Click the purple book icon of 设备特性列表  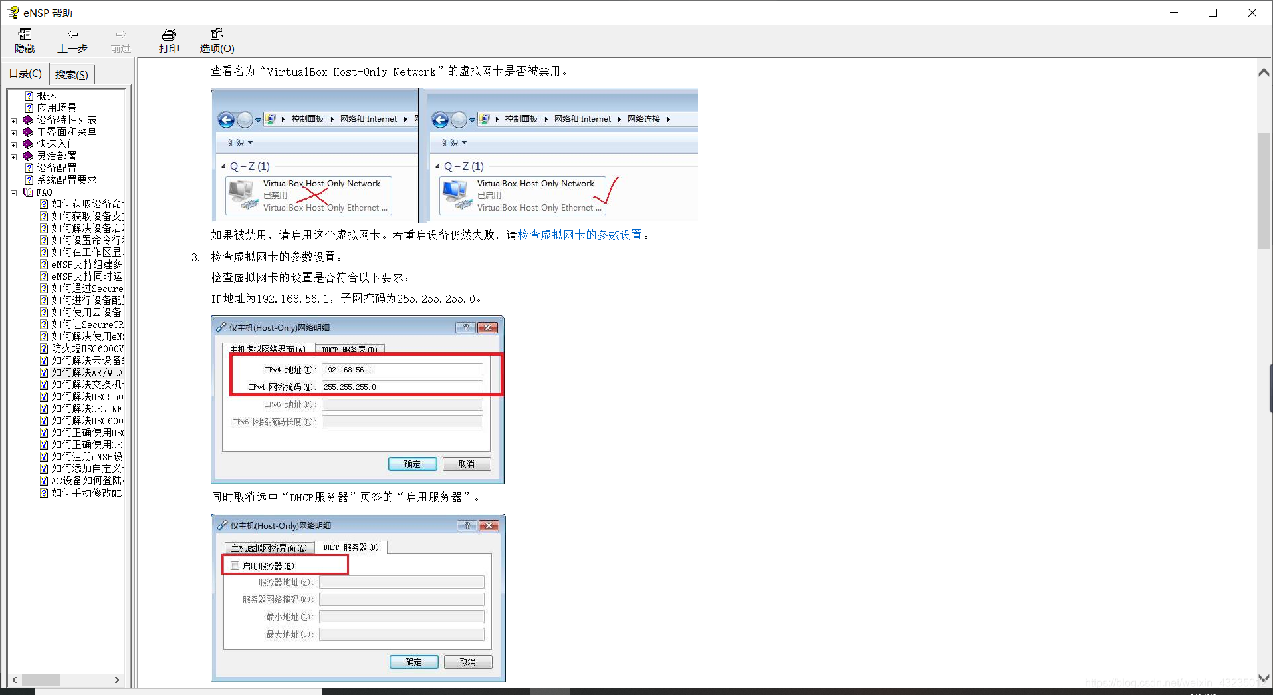[x=28, y=120]
